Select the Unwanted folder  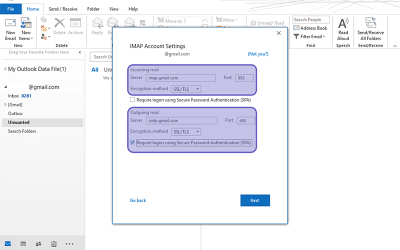coord(42,122)
